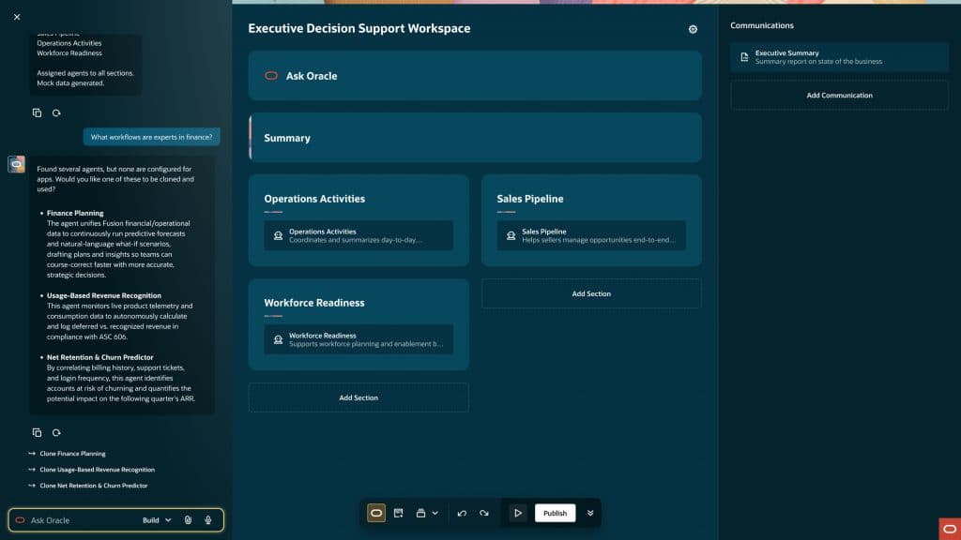Add Section below Workforce Readiness

pos(358,397)
